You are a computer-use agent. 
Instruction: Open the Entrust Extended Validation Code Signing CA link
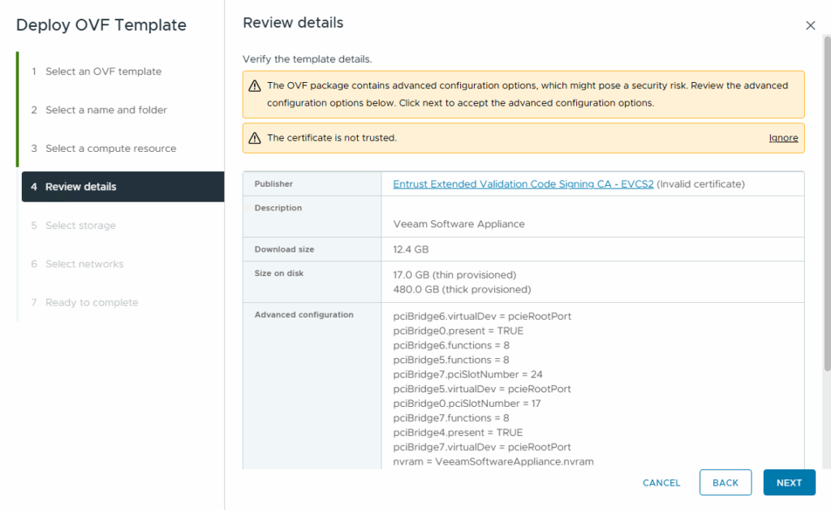click(523, 184)
